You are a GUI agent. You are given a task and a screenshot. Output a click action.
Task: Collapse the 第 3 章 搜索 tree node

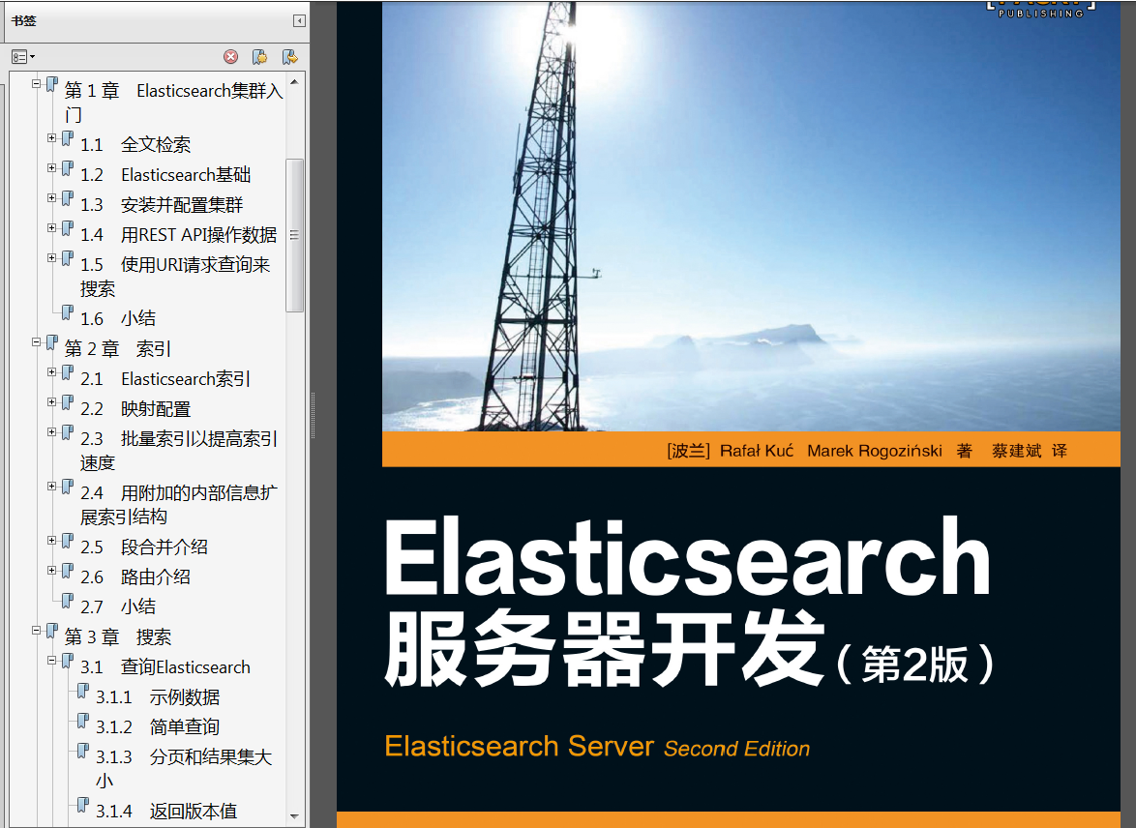pos(36,631)
